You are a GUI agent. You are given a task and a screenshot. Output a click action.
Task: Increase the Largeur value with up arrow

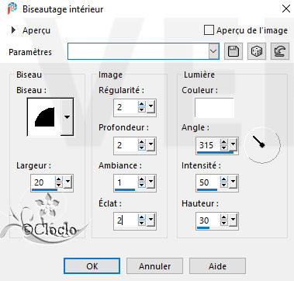59,179
